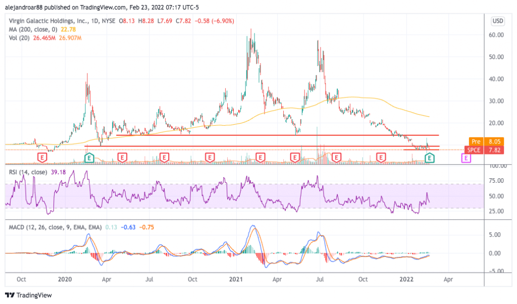Viewport: 517px width, 304px height.
Task: Click the 60.00 price axis label
Action: (x=496, y=35)
